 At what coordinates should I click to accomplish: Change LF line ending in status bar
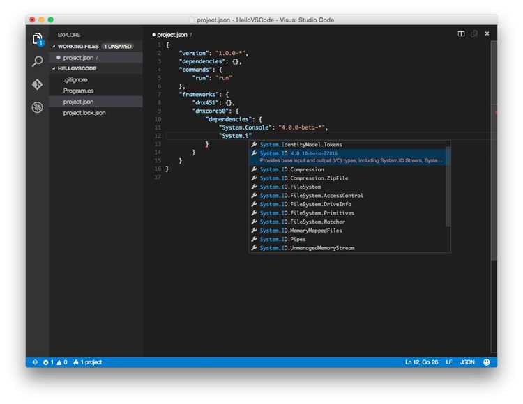pyautogui.click(x=449, y=362)
